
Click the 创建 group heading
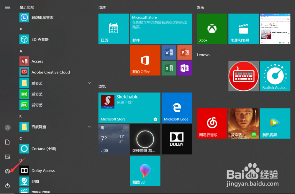coord(102,8)
